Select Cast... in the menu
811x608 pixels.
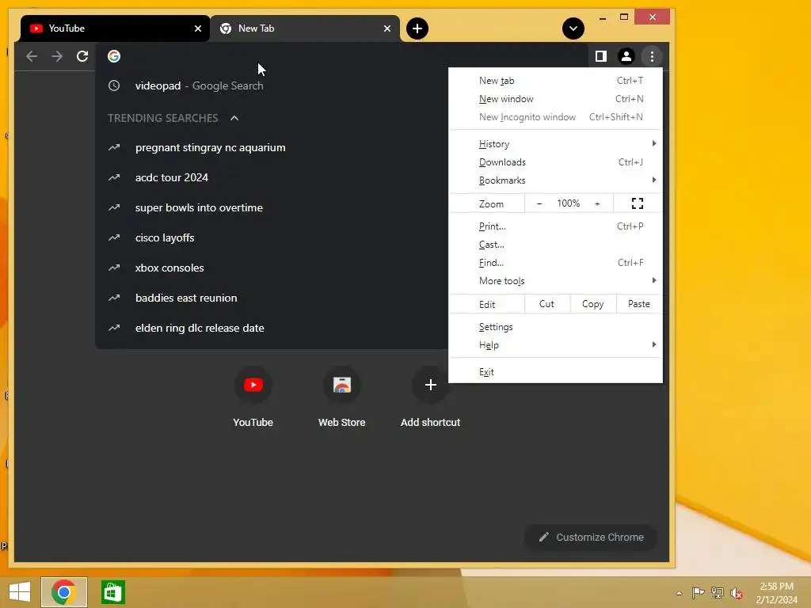pos(555,245)
